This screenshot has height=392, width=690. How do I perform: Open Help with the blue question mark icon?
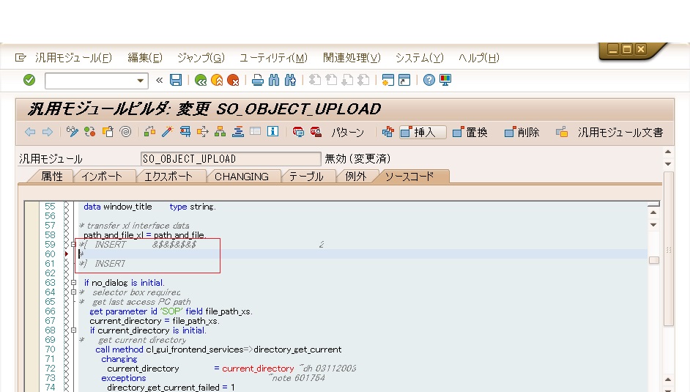click(429, 80)
